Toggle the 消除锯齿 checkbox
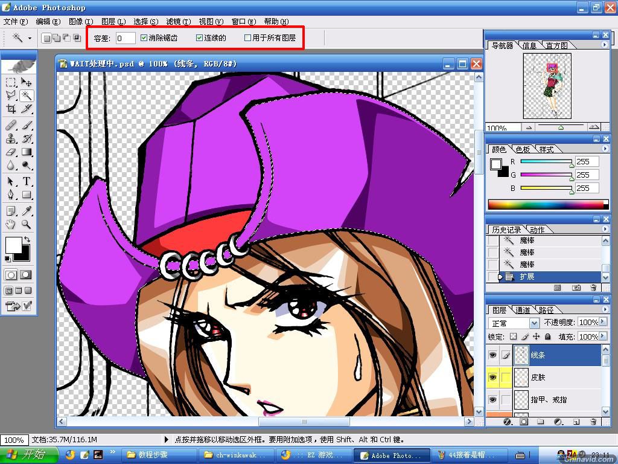618x464 pixels. click(144, 38)
